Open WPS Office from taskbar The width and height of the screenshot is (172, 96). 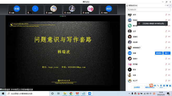[x=77, y=93]
